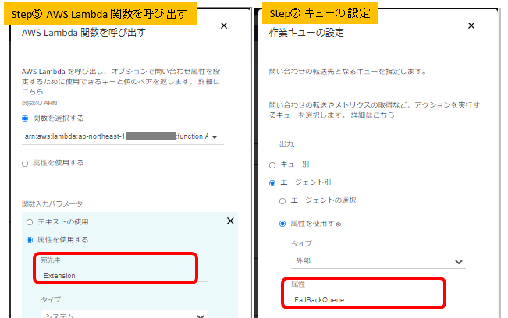Screen dimensions: 508x318
Task: Click the 作業キューの設定 heading
Action: (306, 33)
